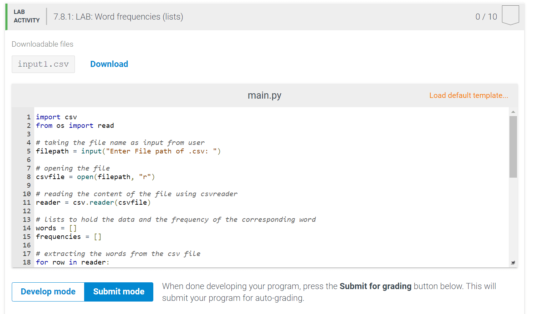The height and width of the screenshot is (314, 538).
Task: Click the completion badge icon beside the score
Action: pyautogui.click(x=510, y=15)
